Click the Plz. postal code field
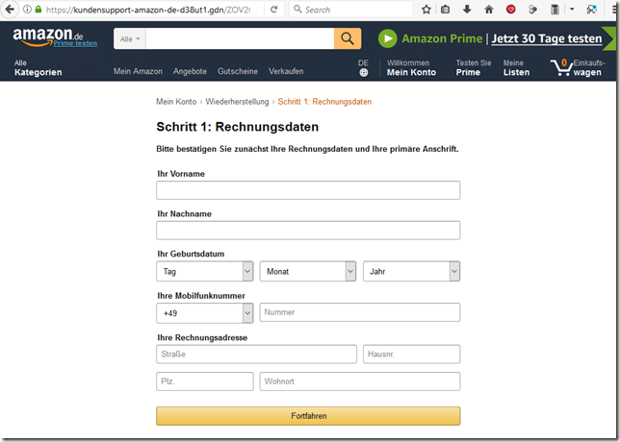This screenshot has height=442, width=620. [x=205, y=381]
